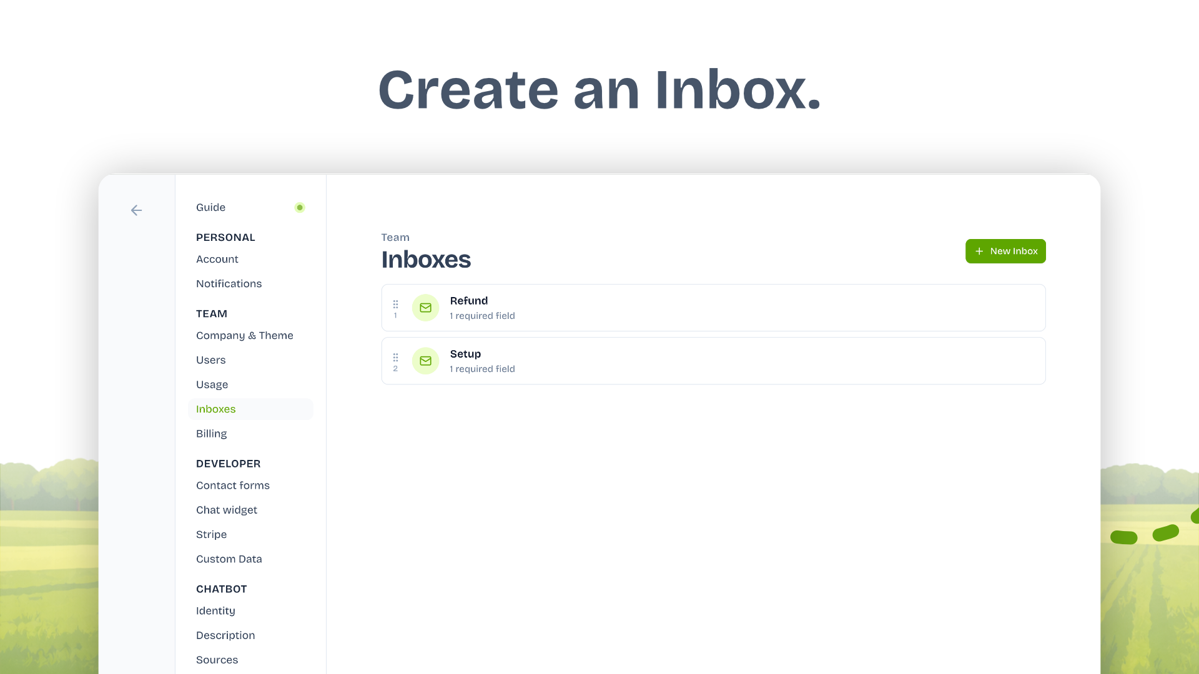The image size is (1199, 674).
Task: Select the Inboxes sidebar item
Action: click(215, 409)
